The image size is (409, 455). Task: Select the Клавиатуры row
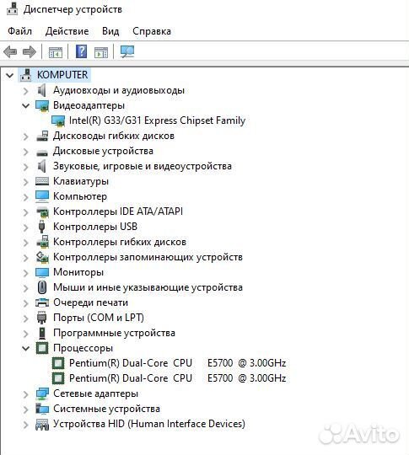[81, 181]
